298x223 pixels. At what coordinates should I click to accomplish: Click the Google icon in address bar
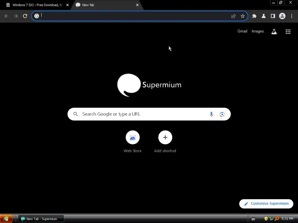click(37, 16)
